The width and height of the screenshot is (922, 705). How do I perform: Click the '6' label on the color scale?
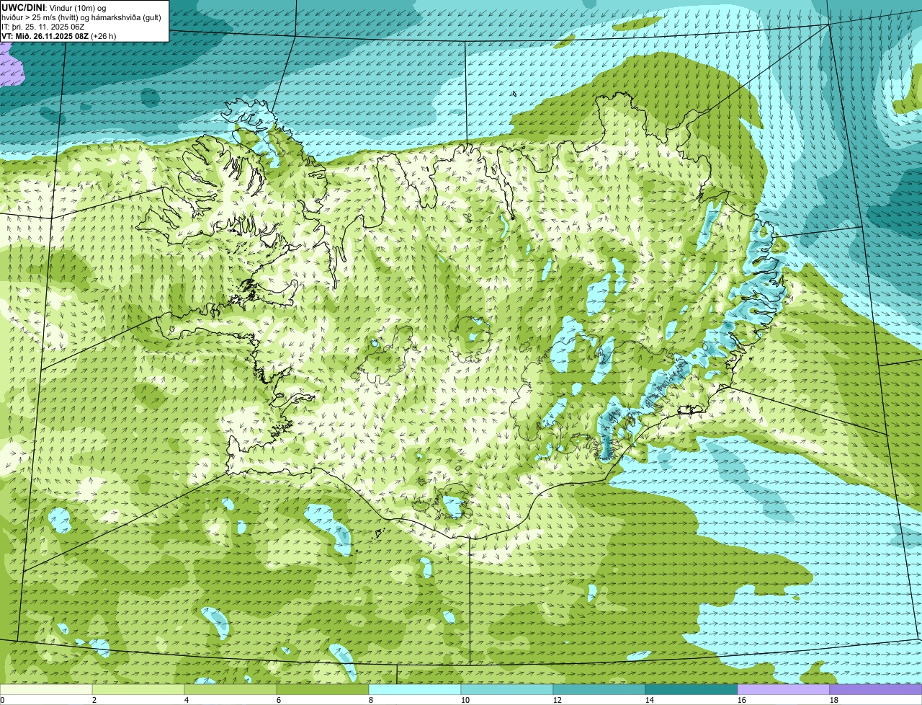tap(279, 700)
